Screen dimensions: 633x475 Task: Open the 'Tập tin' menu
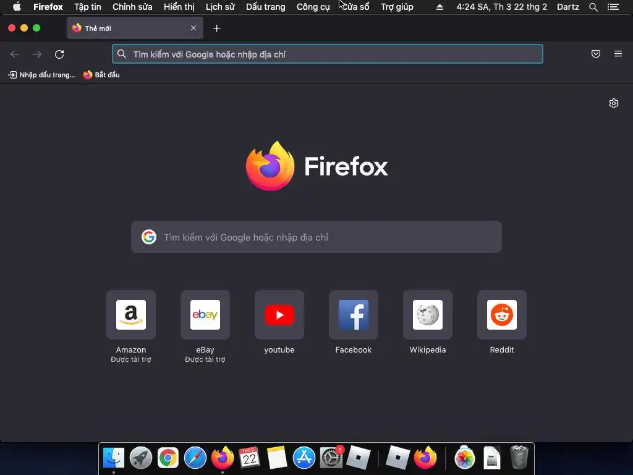(88, 7)
